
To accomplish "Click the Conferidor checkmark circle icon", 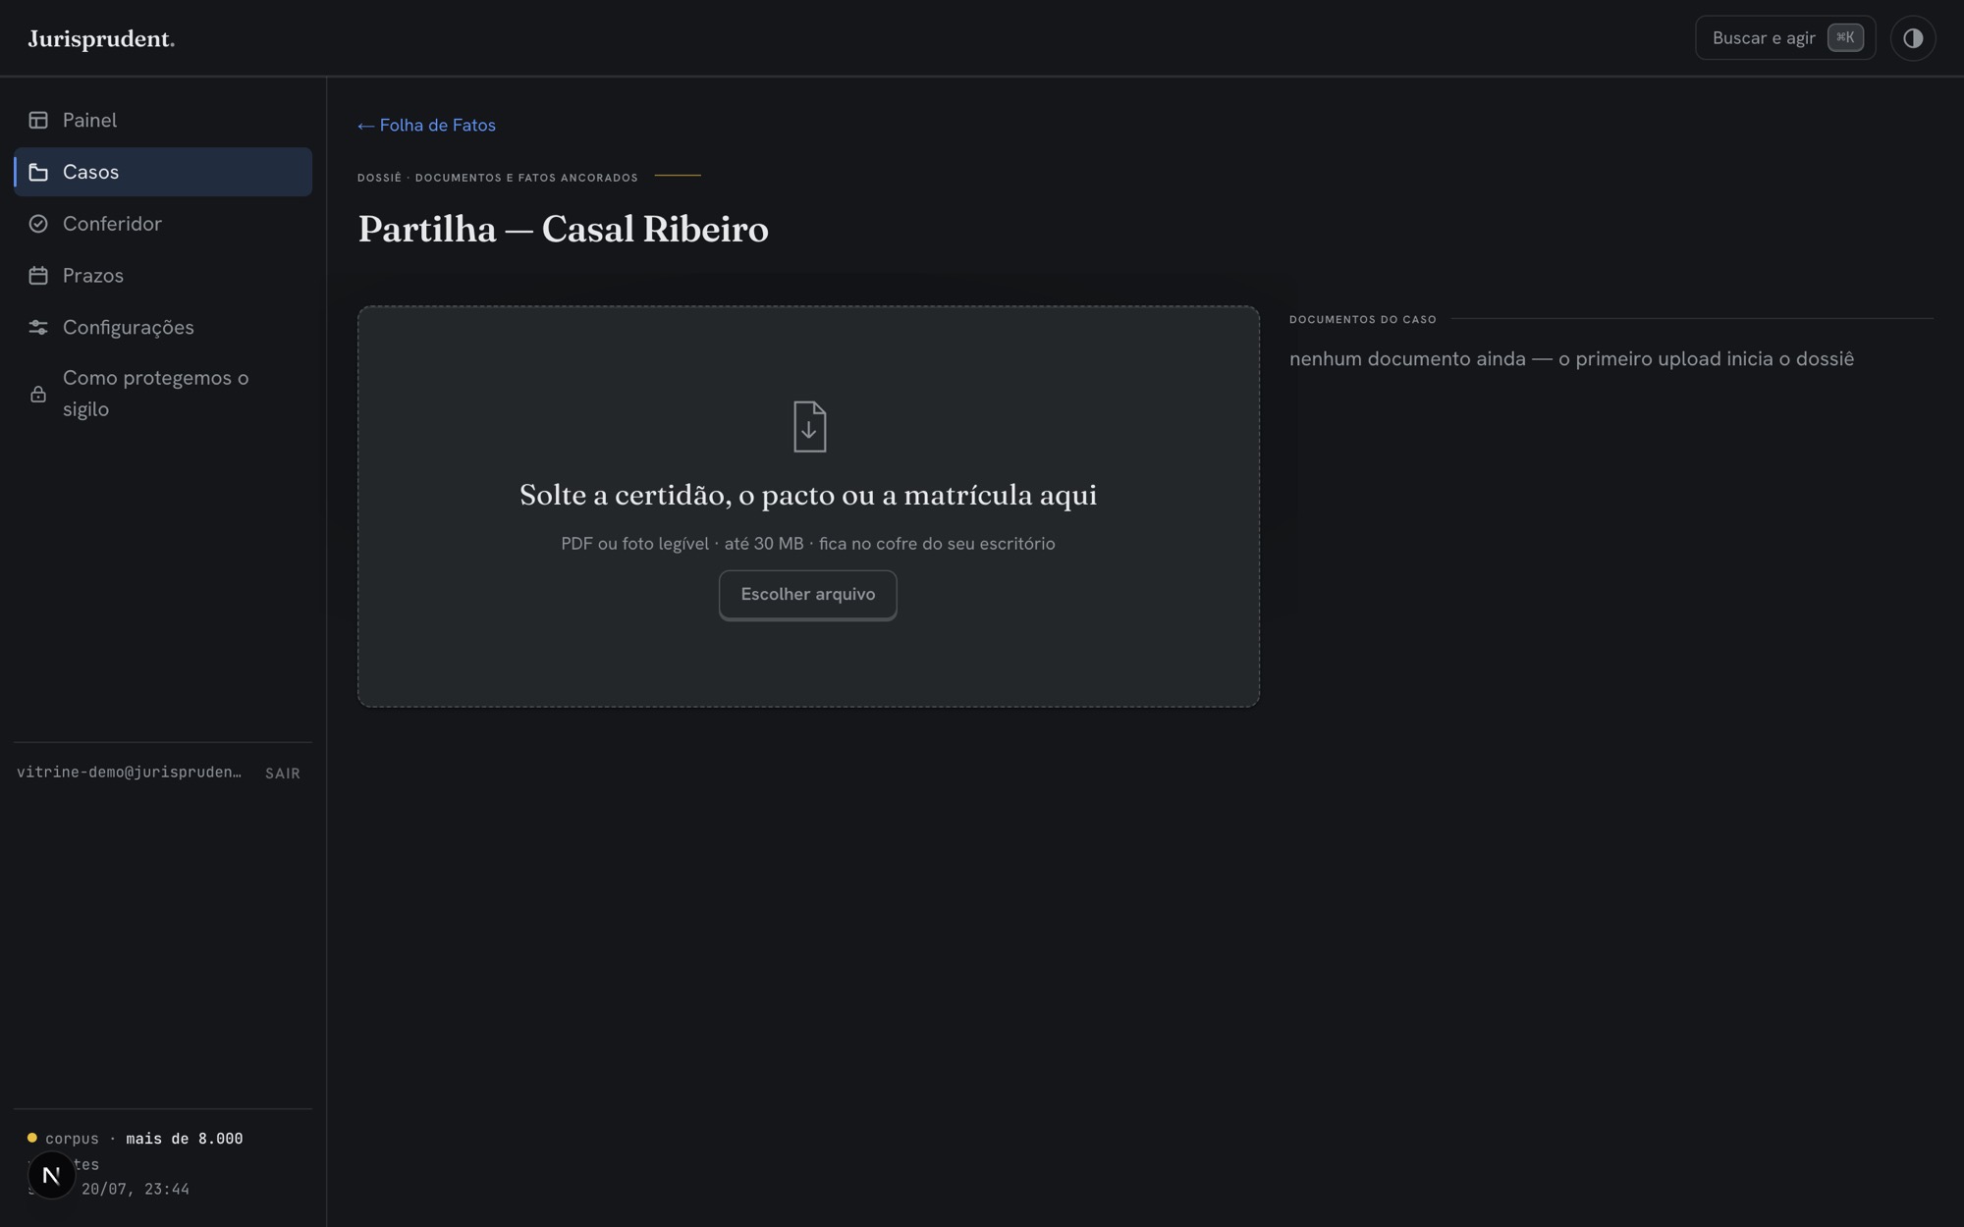I will coord(38,224).
